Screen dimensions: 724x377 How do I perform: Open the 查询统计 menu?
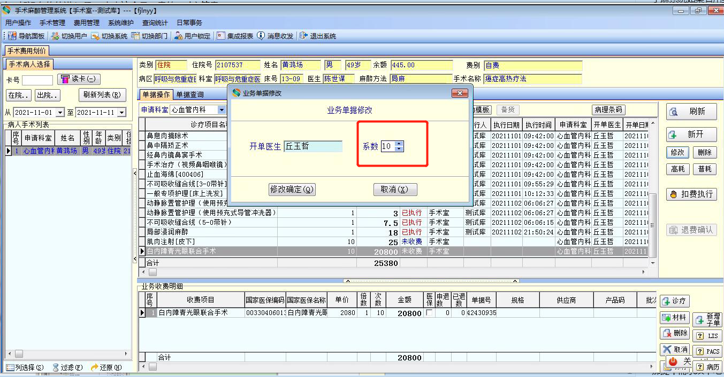[x=155, y=23]
